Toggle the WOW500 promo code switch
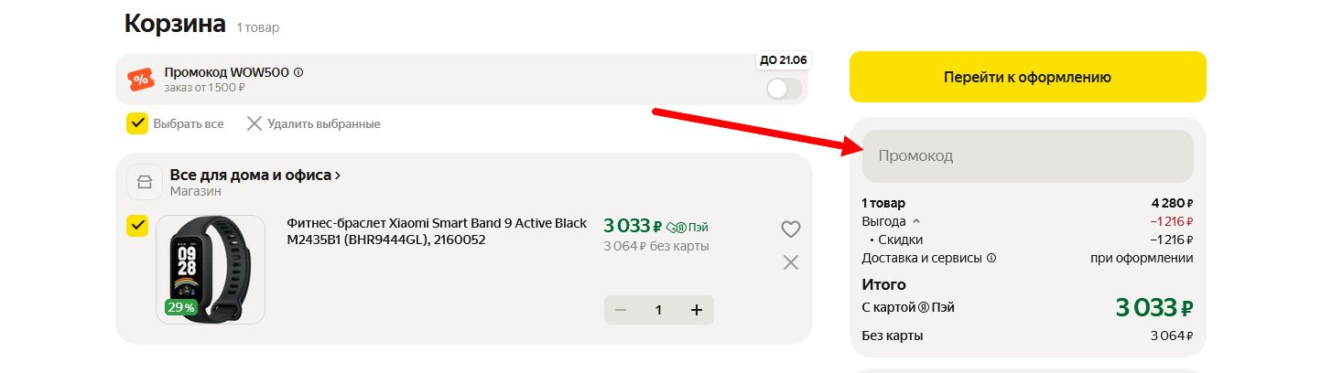 [785, 89]
